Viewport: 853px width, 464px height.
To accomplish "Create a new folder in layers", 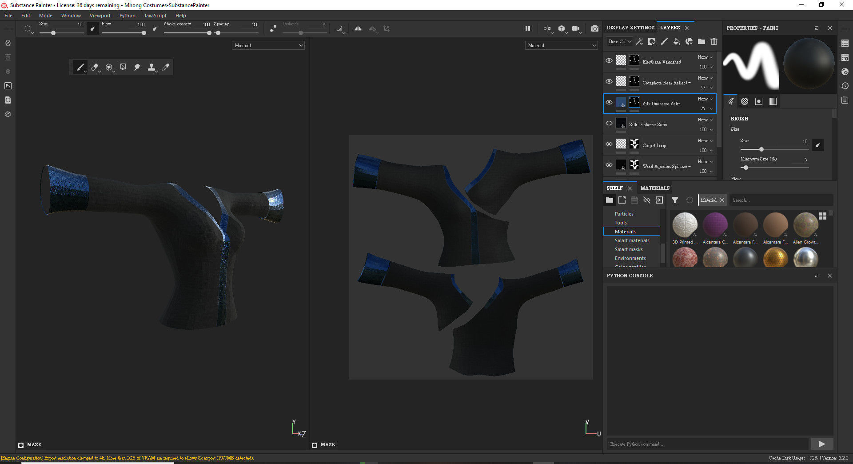I will (x=702, y=41).
